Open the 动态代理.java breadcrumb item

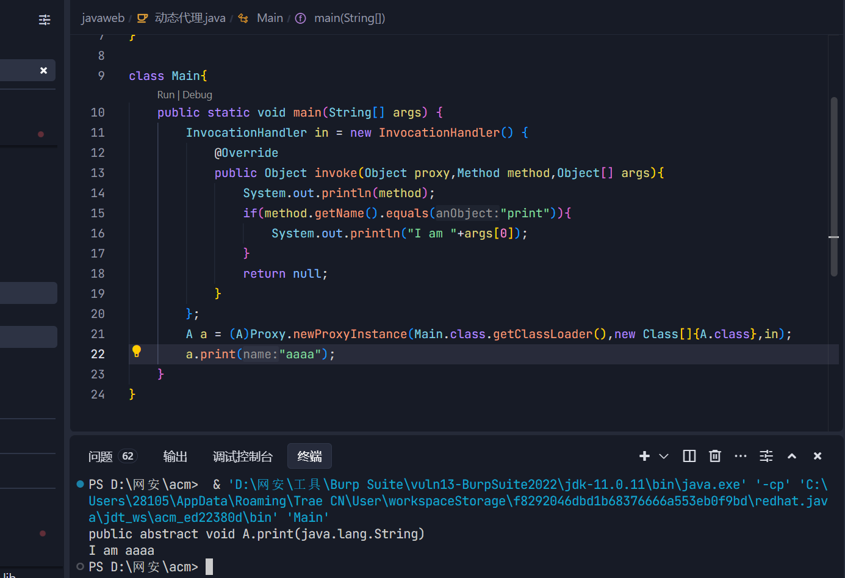(190, 18)
